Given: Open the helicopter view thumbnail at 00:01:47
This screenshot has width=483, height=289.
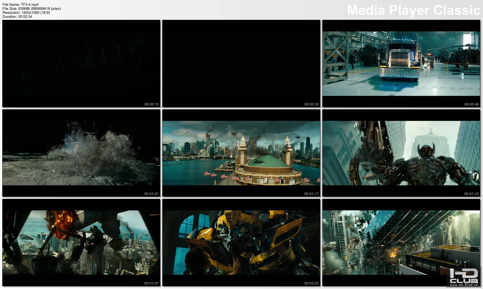Looking at the screenshot, I should (x=81, y=243).
